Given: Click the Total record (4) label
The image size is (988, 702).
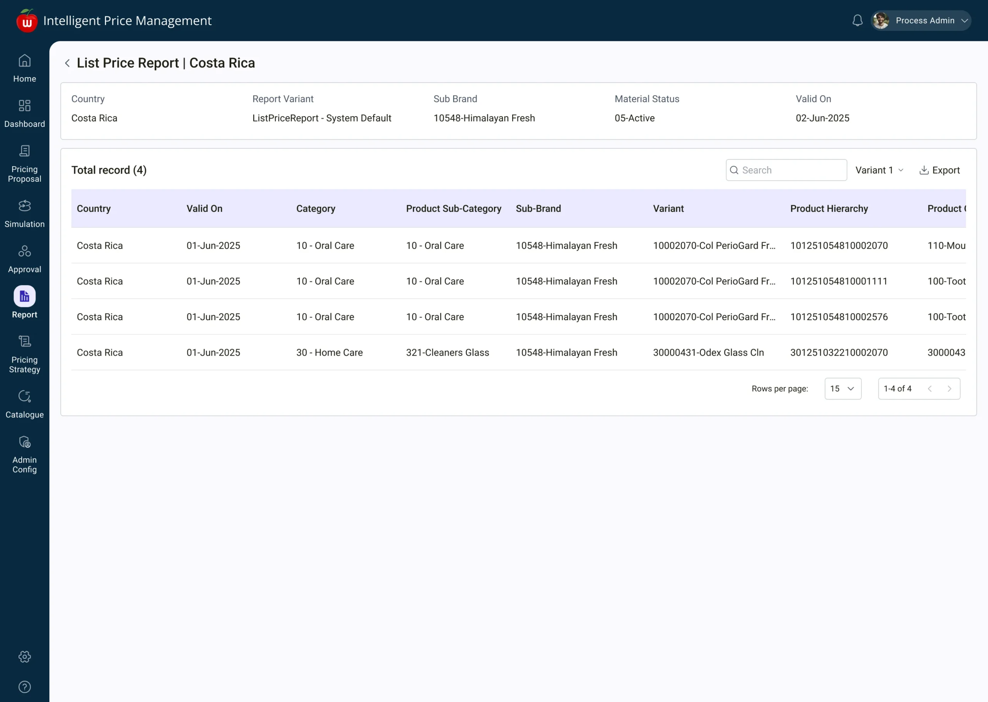Looking at the screenshot, I should 109,170.
